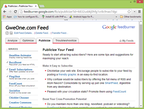The height and width of the screenshot is (109, 144).
Task: Select the Publicize tab
Action: tap(45, 40)
